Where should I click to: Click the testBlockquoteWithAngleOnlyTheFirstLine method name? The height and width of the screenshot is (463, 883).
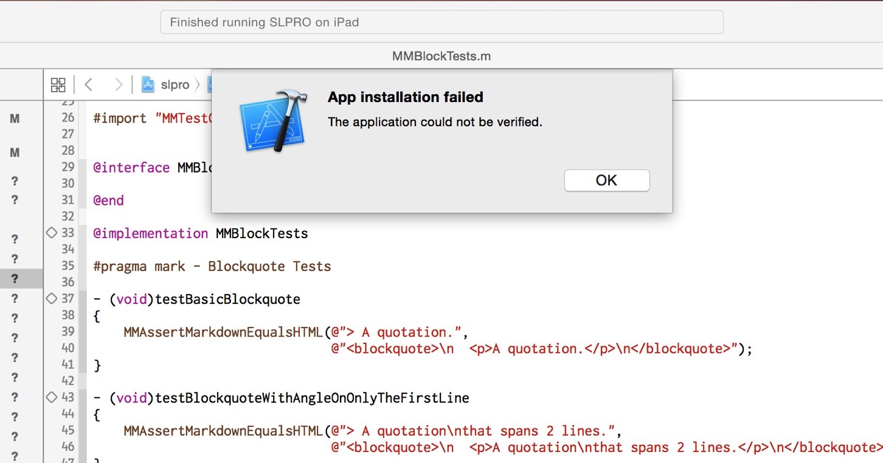pyautogui.click(x=312, y=398)
